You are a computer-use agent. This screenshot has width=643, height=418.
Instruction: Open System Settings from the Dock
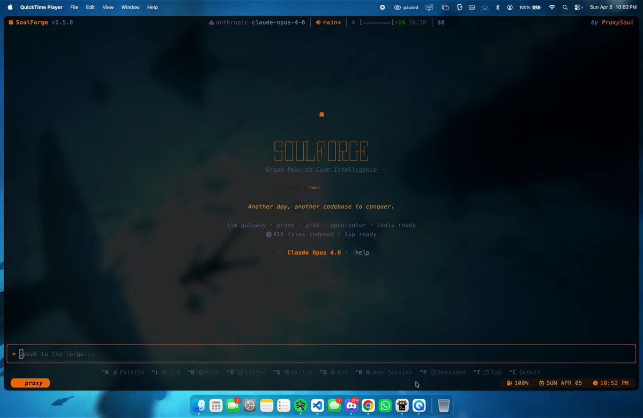point(250,406)
